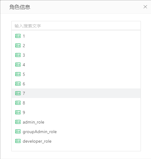Choose role 4 from the list
The image size is (151, 159).
[76, 65]
